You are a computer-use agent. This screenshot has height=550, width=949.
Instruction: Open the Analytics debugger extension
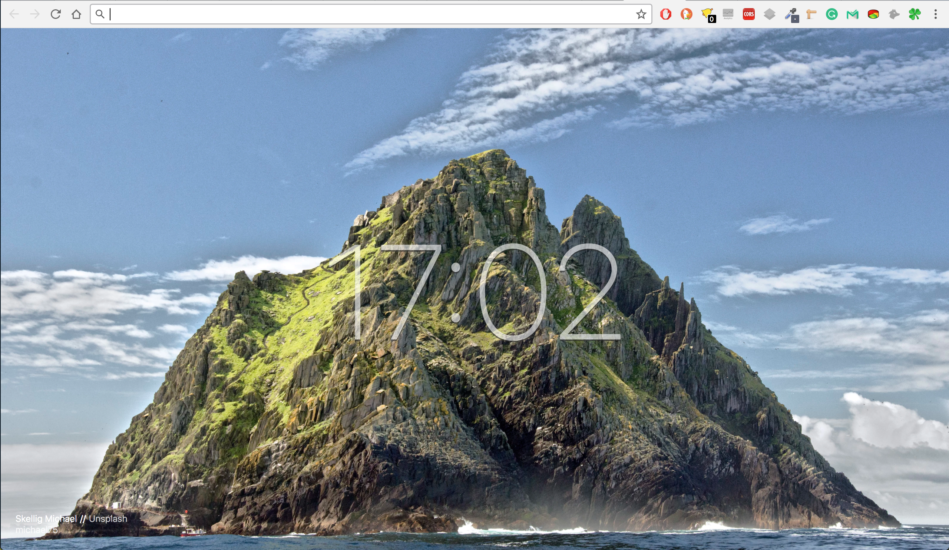pyautogui.click(x=728, y=14)
